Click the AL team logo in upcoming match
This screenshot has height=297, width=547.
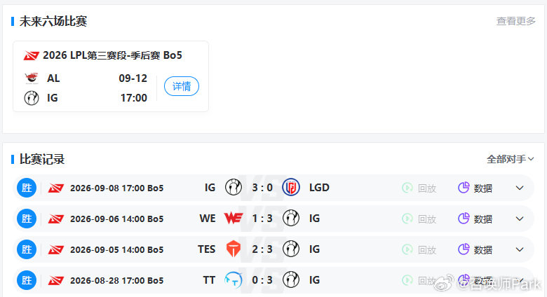pyautogui.click(x=32, y=78)
